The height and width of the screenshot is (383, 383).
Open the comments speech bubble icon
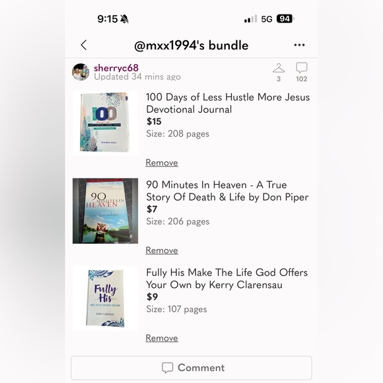click(x=301, y=67)
